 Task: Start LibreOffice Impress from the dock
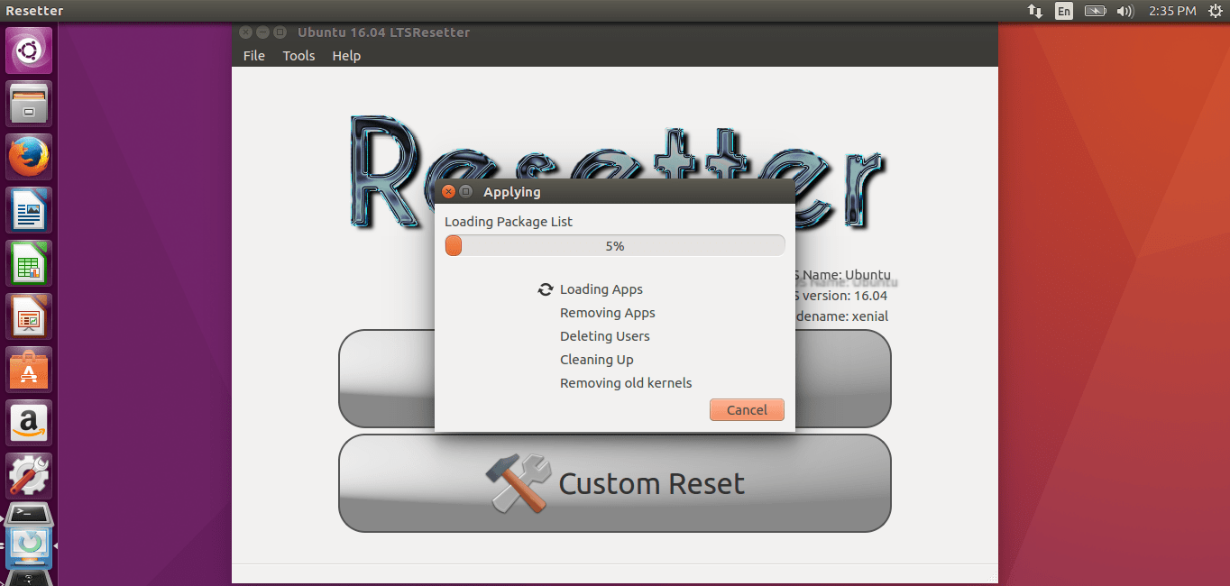click(28, 316)
